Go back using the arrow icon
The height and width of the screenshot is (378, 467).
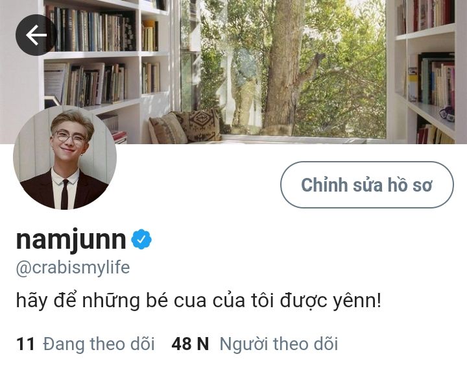click(36, 35)
